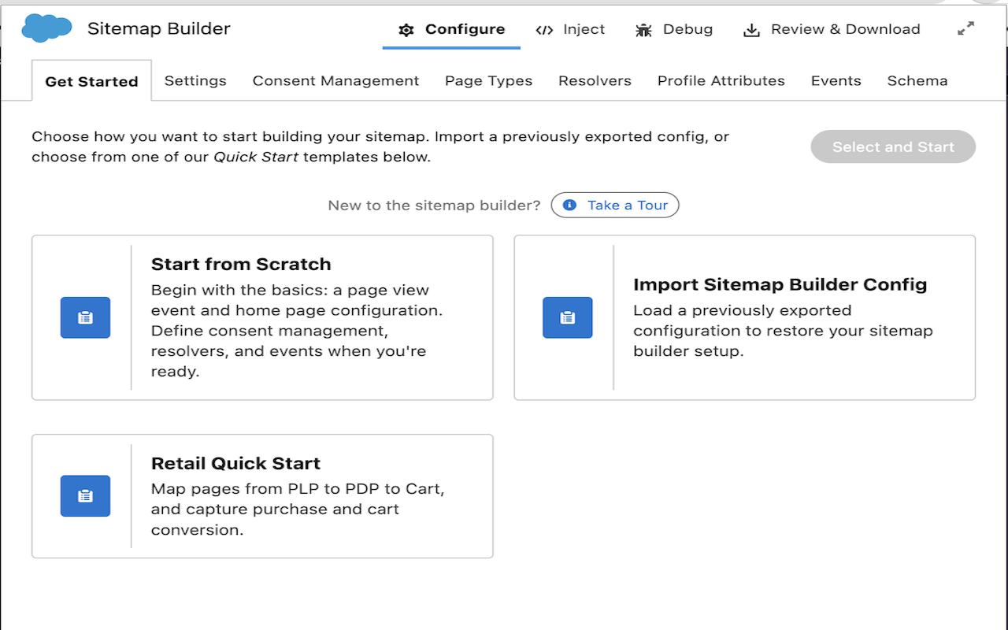
Task: Click the Take a Tour button
Action: click(615, 205)
